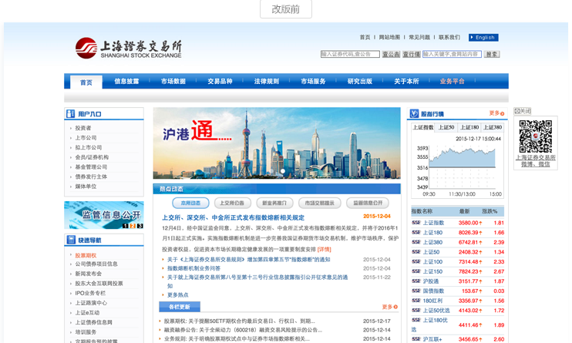Click SSE icon beside 上证指数 row
The width and height of the screenshot is (572, 343).
tap(416, 223)
